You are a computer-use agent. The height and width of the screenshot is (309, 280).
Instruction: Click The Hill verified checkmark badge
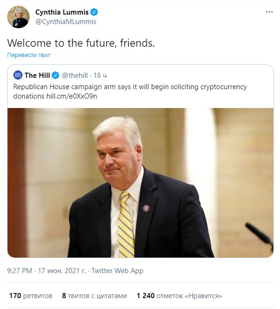tap(55, 75)
